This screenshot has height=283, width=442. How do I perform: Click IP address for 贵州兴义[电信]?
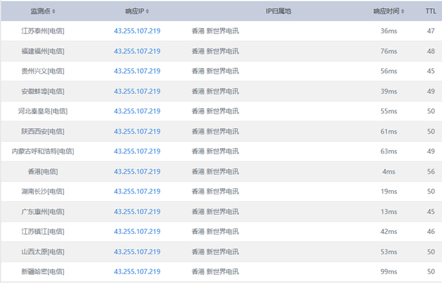coord(137,71)
